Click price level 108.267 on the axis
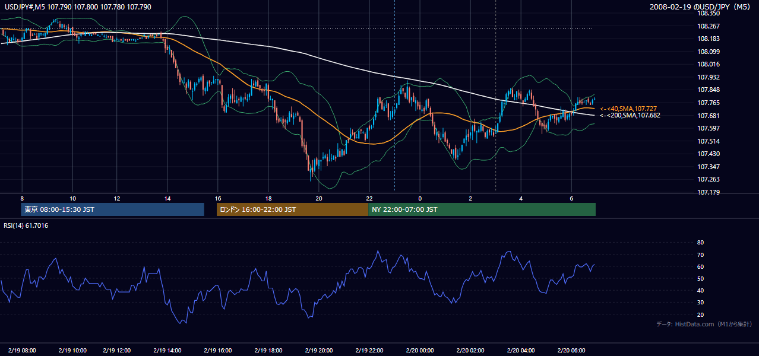Screen dimensions: 759x356 pyautogui.click(x=709, y=26)
